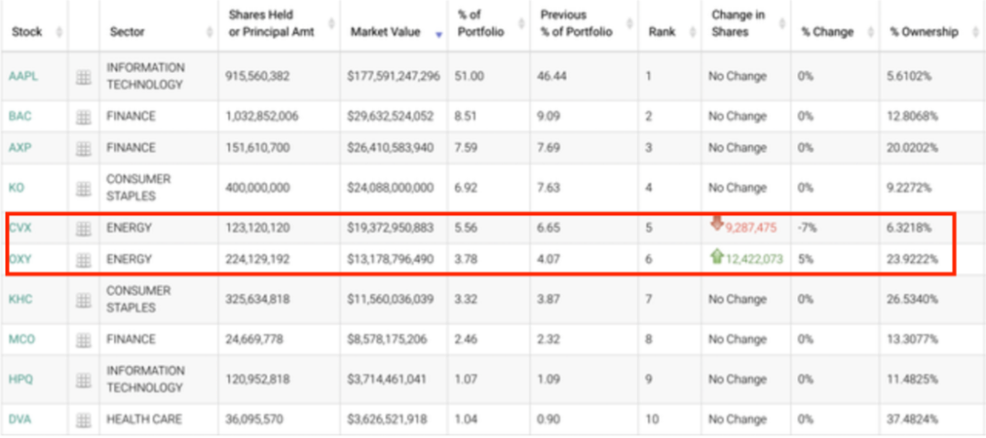Open the KO stock link
The height and width of the screenshot is (438, 986).
16,188
